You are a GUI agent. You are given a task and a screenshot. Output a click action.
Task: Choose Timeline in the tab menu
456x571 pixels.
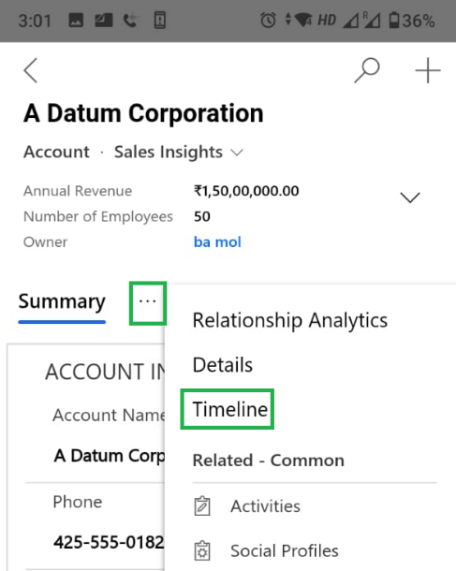pos(228,409)
